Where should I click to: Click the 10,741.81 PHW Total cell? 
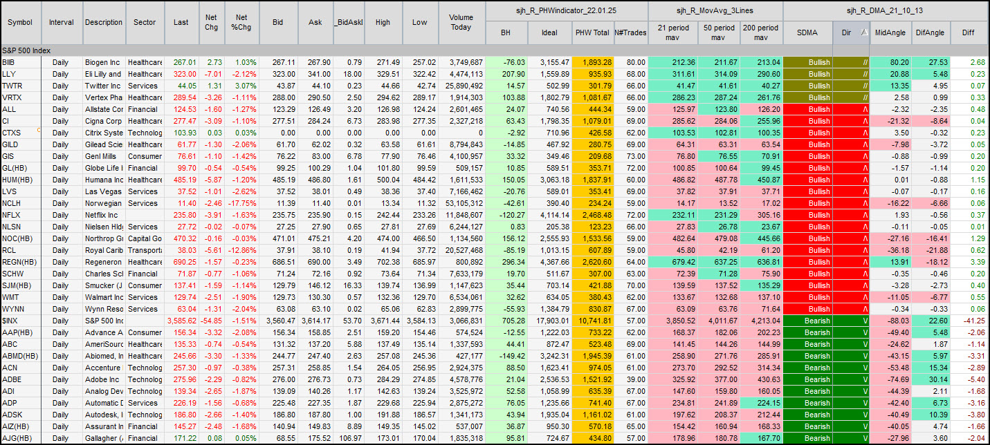point(592,321)
